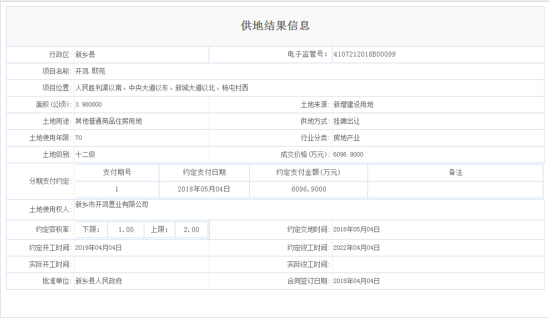The width and height of the screenshot is (549, 318).
Task: Click land grade 十二级
Action: pyautogui.click(x=85, y=154)
